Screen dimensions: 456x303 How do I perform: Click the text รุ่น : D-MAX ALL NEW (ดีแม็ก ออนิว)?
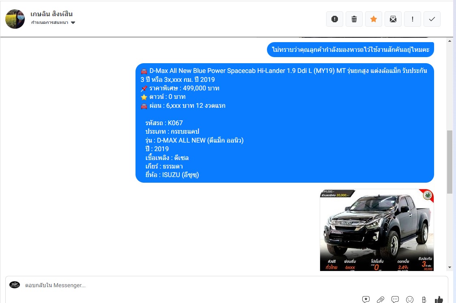(195, 140)
